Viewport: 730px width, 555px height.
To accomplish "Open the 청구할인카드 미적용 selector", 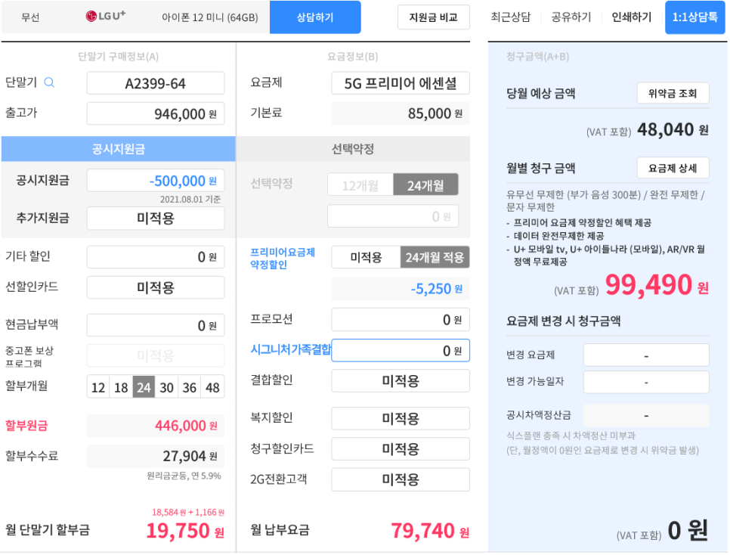I will [x=401, y=449].
